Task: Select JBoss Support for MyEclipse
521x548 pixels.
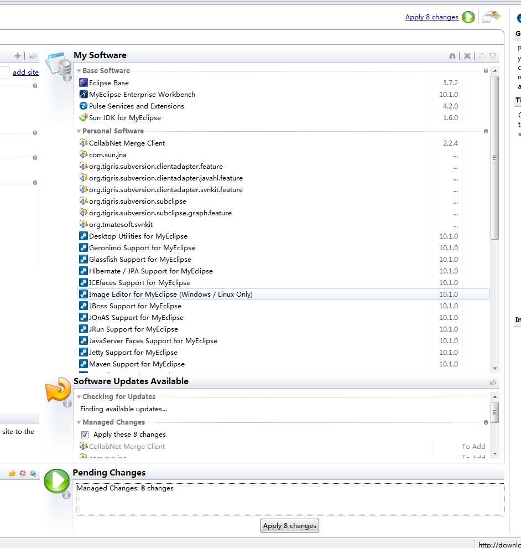Action: click(x=135, y=306)
